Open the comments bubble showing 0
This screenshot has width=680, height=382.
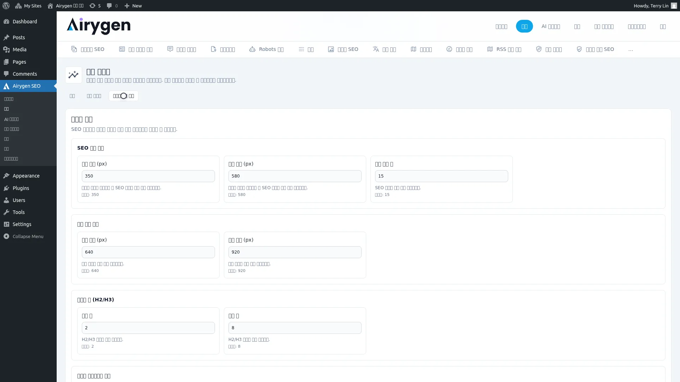coord(112,6)
